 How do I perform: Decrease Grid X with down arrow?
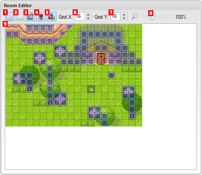click(x=88, y=18)
